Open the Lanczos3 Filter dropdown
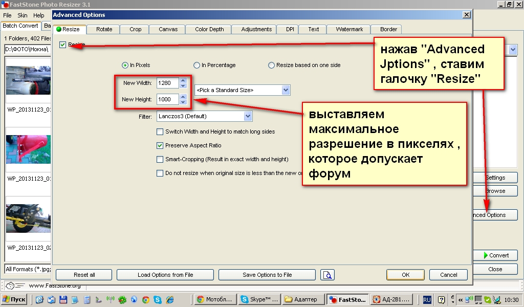This screenshot has height=307, width=524. tap(248, 116)
